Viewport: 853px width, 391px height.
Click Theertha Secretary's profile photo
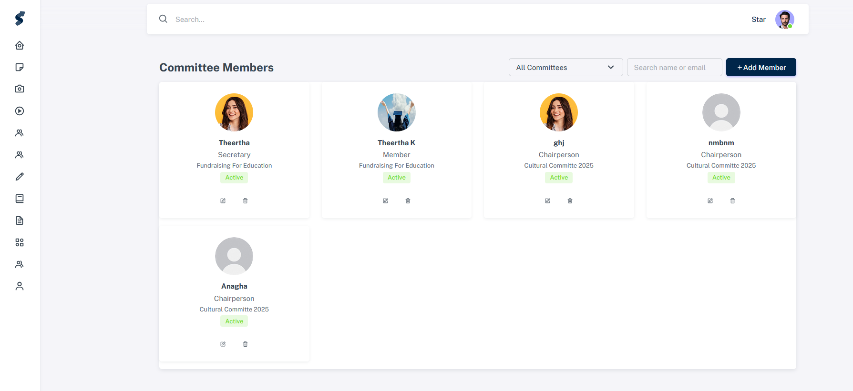coord(234,112)
